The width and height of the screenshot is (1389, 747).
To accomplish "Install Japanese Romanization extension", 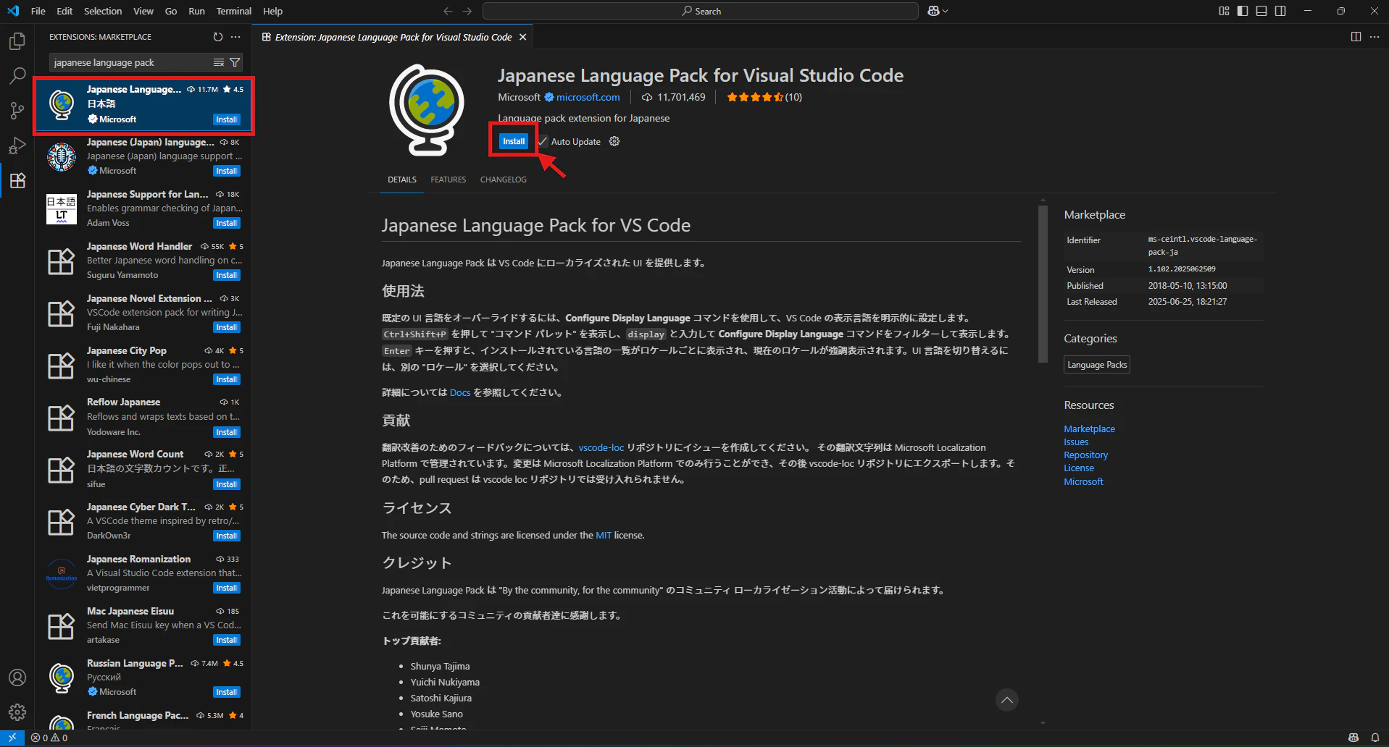I will (x=226, y=588).
